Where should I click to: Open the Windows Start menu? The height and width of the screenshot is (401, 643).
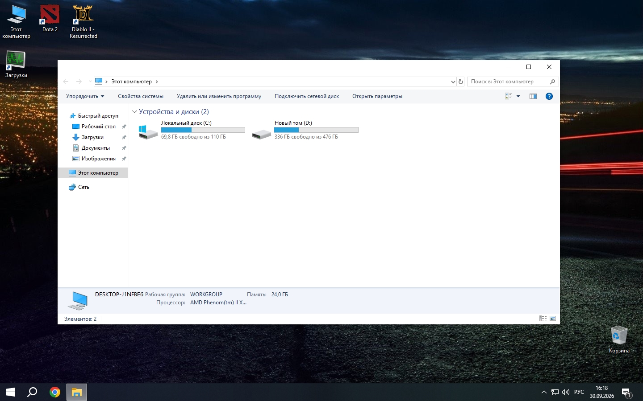[11, 392]
